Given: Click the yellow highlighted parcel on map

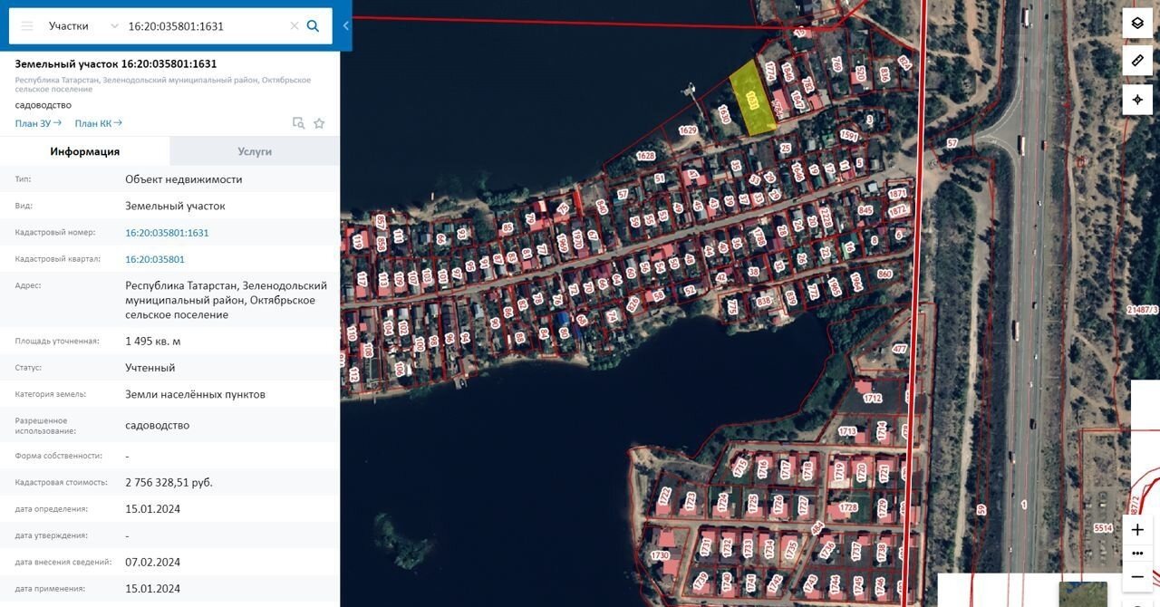Looking at the screenshot, I should pyautogui.click(x=752, y=100).
